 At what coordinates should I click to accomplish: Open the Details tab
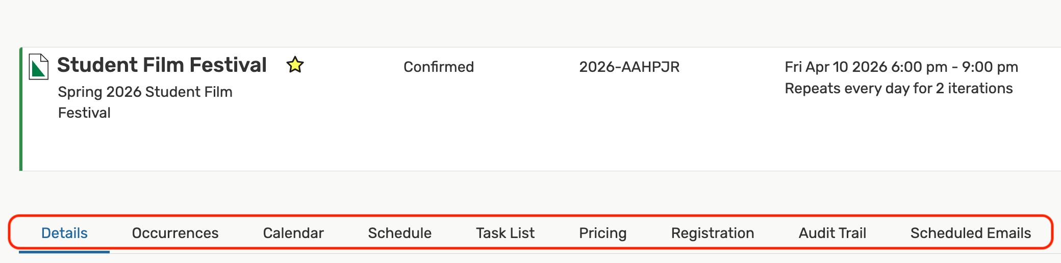(x=64, y=233)
